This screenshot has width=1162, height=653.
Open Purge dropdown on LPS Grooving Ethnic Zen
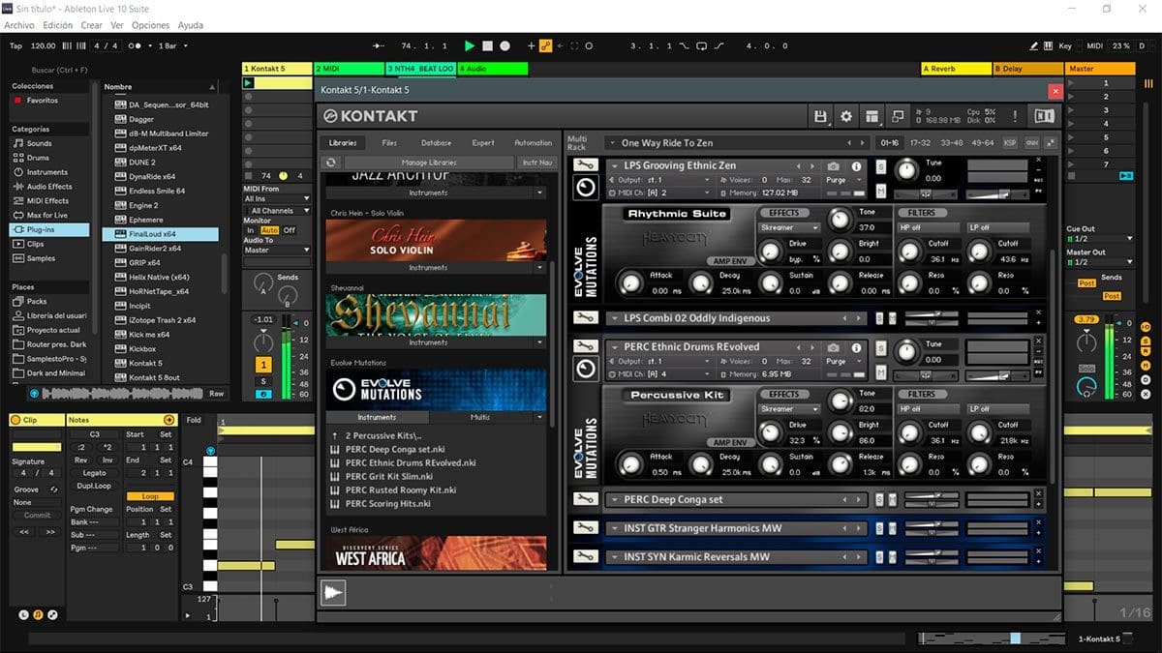(x=841, y=180)
